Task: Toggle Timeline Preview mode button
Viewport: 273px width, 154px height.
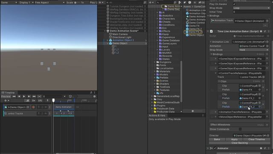Action: point(6,96)
